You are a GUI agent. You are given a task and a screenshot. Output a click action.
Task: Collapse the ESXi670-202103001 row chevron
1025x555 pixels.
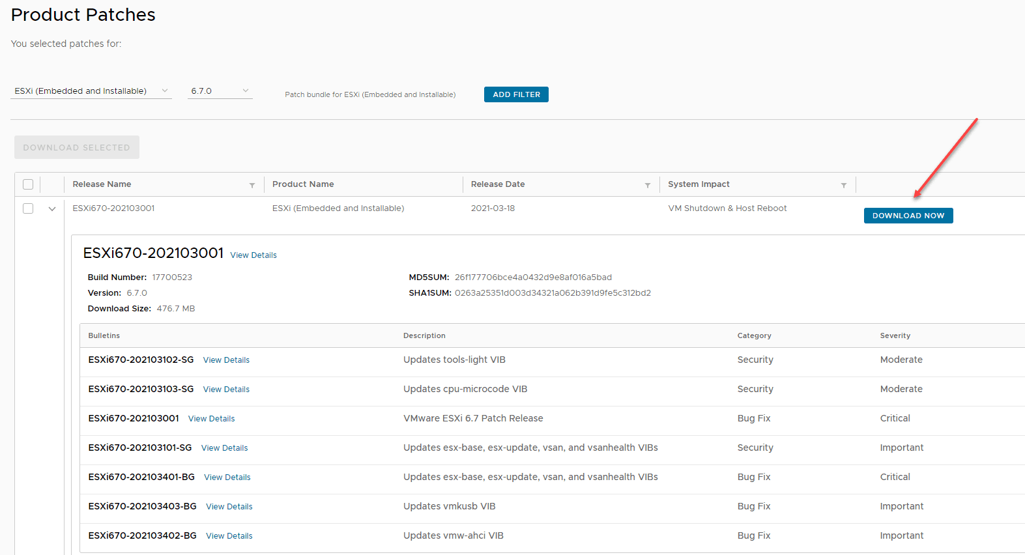[52, 209]
